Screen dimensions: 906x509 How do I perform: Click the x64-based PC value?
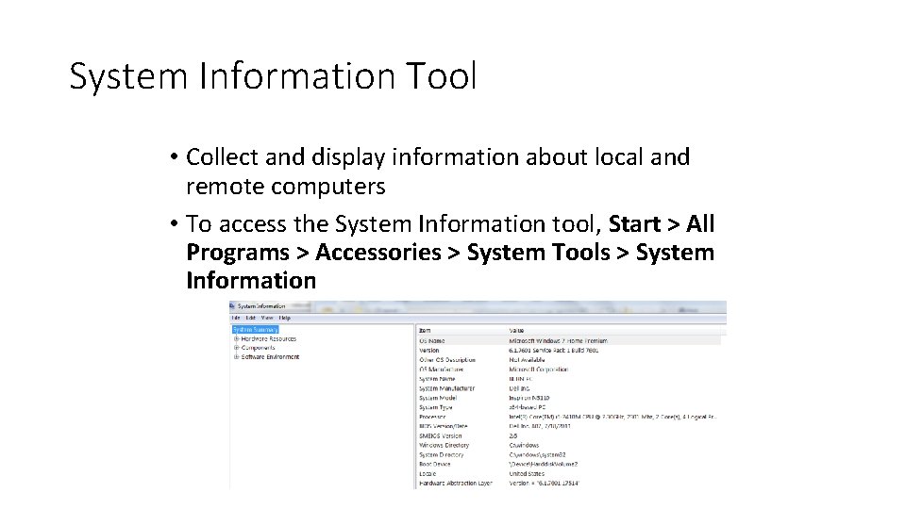tap(528, 407)
